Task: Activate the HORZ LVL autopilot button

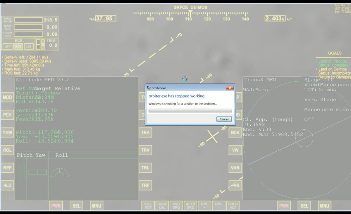Action: (x=162, y=206)
